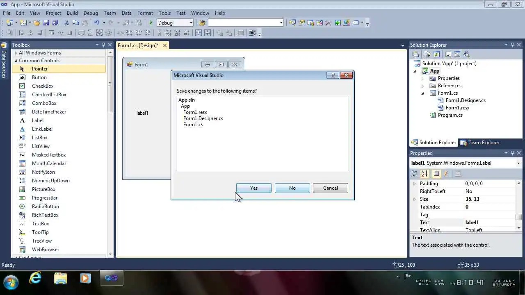Open the Tools menu
Image resolution: width=525 pixels, height=295 pixels.
click(x=164, y=13)
